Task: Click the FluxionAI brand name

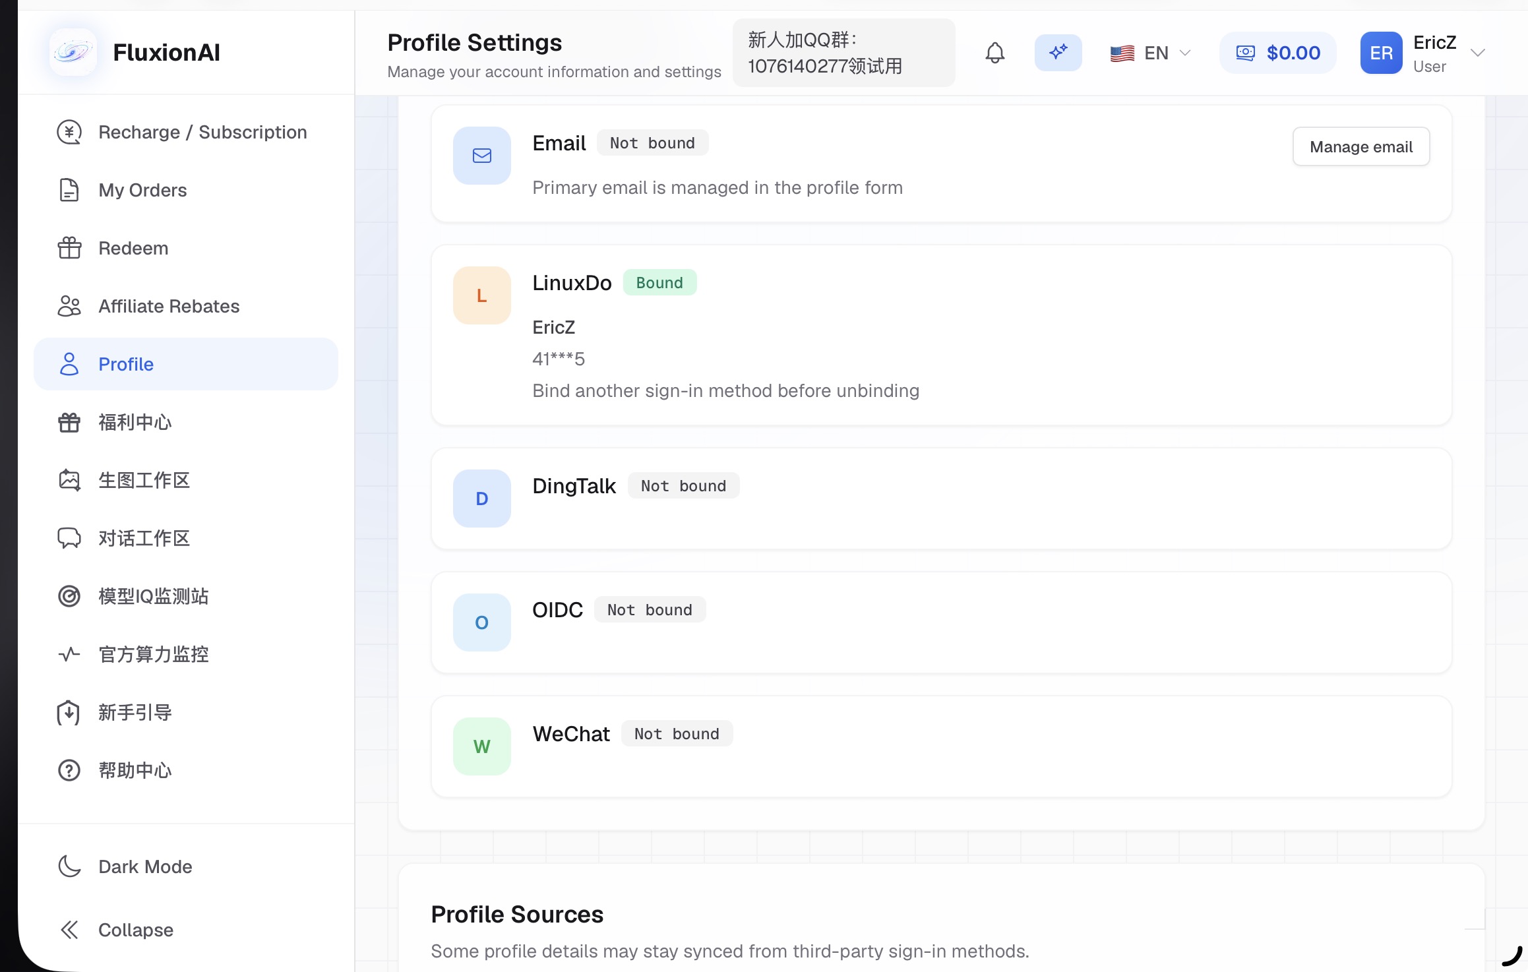Action: [166, 52]
